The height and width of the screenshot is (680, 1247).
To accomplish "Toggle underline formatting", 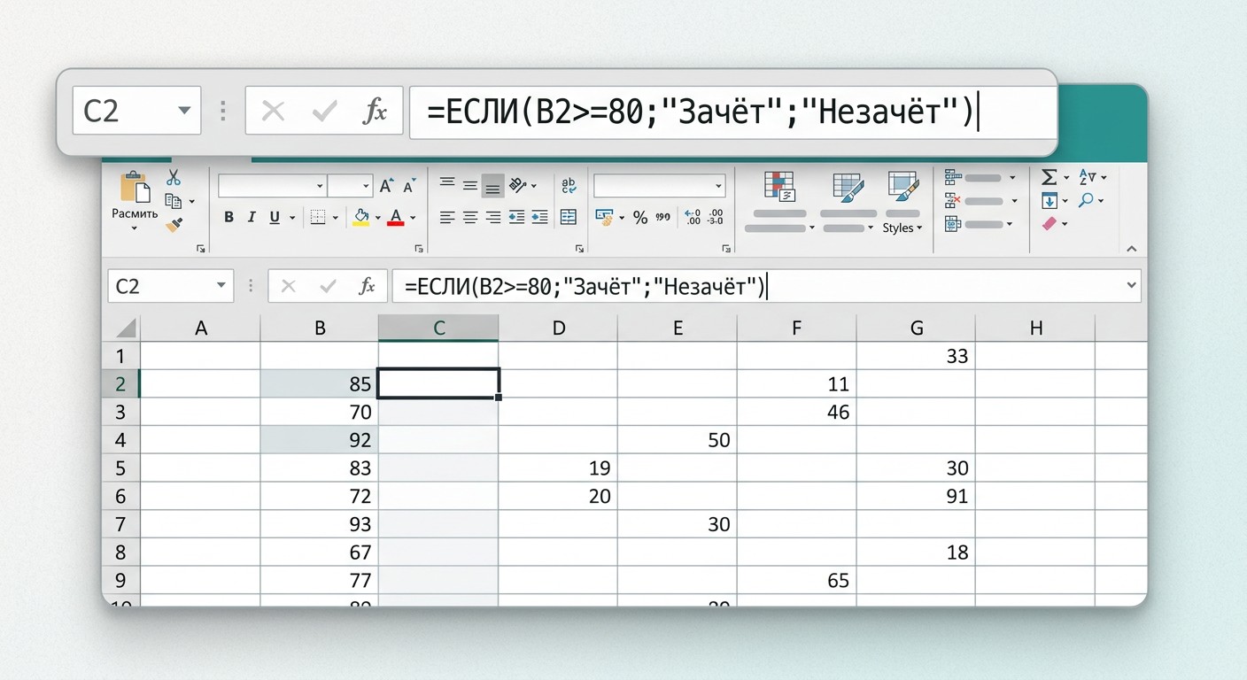I will coord(274,217).
